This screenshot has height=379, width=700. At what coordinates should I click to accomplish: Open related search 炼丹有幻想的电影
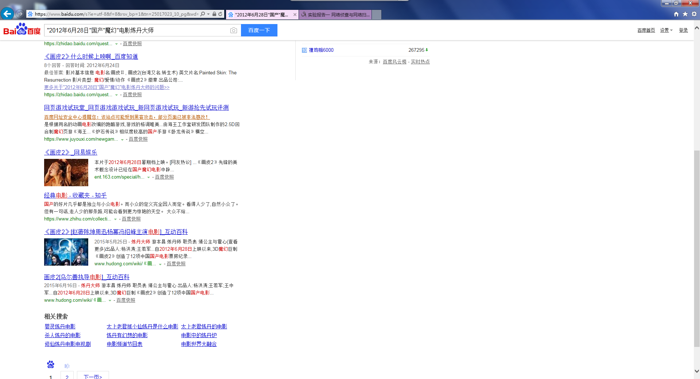(x=127, y=335)
